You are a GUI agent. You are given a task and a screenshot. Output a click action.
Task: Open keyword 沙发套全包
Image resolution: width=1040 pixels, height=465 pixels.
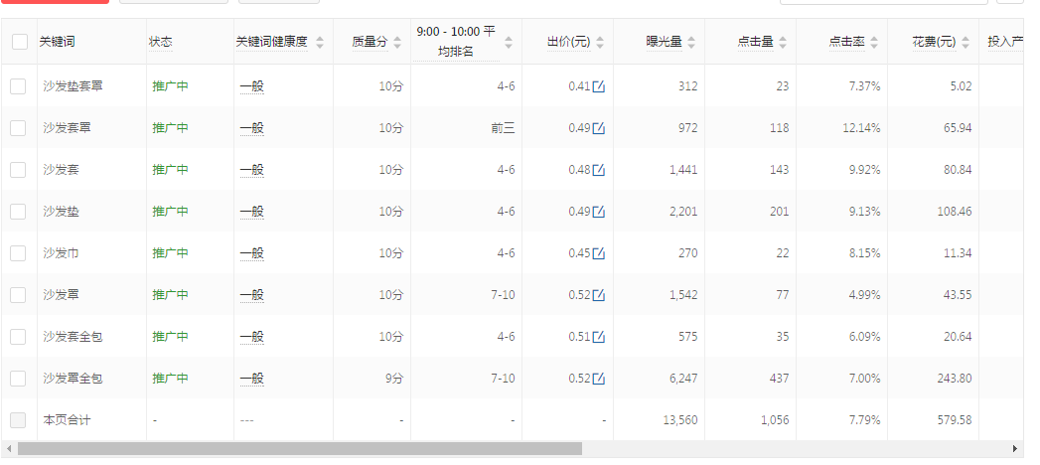73,337
